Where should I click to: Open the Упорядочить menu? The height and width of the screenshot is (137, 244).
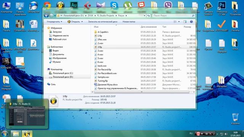(x=55, y=22)
